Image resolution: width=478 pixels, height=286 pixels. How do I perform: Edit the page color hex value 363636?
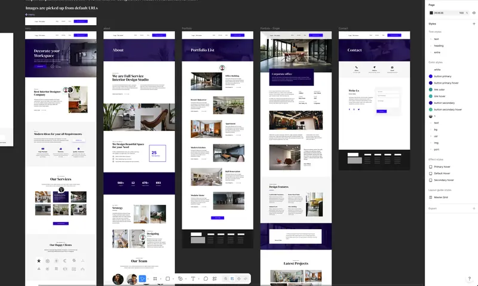439,13
